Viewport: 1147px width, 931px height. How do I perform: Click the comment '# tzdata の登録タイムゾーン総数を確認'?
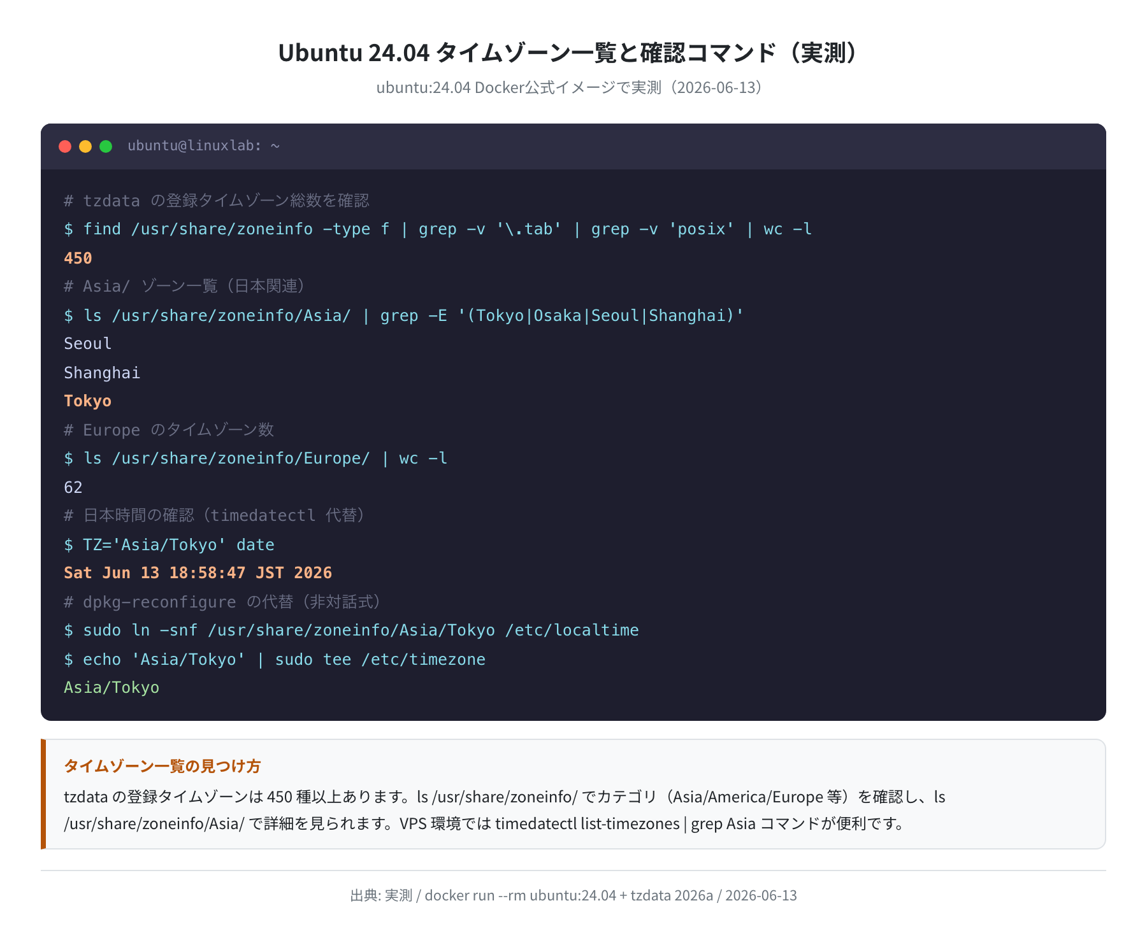coord(217,201)
